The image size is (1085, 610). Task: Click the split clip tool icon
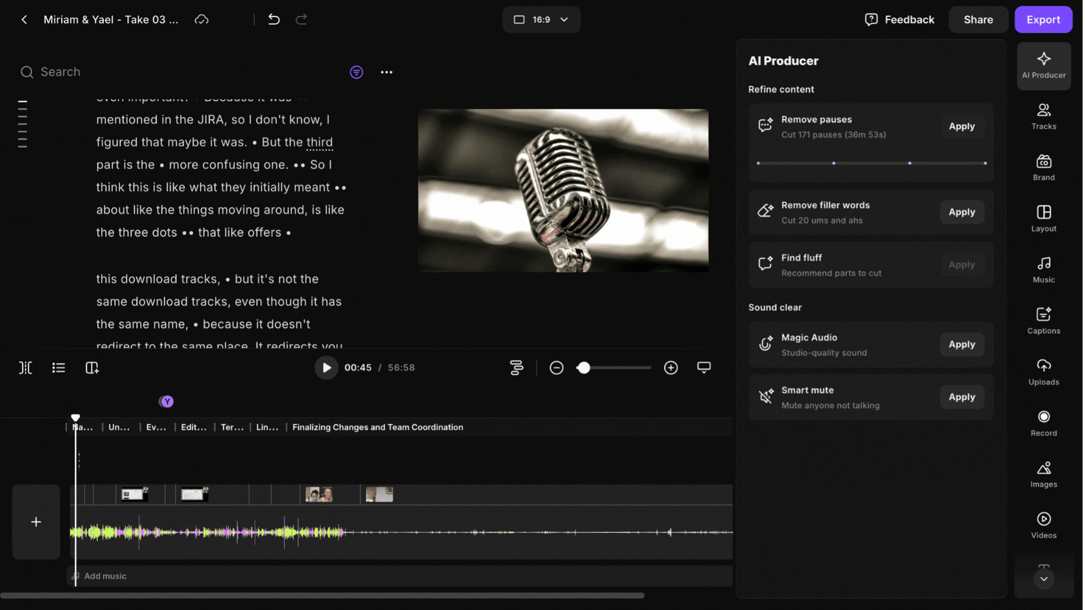(x=25, y=368)
